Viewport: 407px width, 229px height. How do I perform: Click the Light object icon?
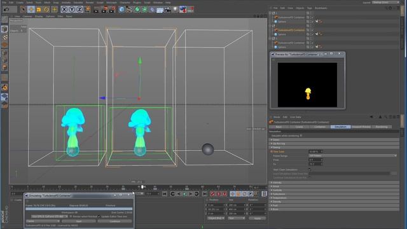(176, 10)
